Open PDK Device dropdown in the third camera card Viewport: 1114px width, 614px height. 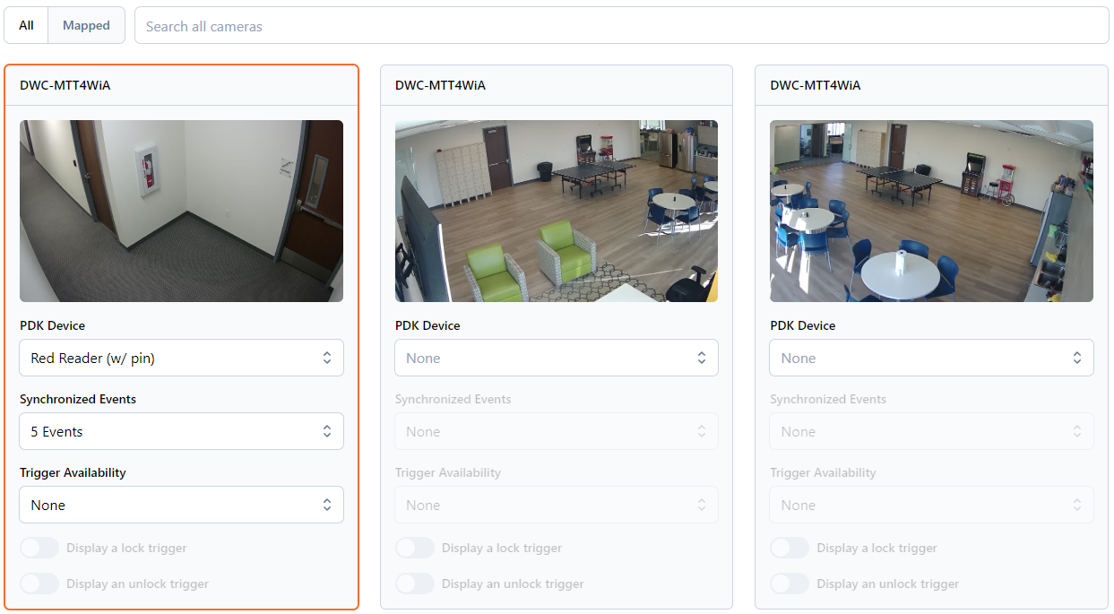coord(931,359)
